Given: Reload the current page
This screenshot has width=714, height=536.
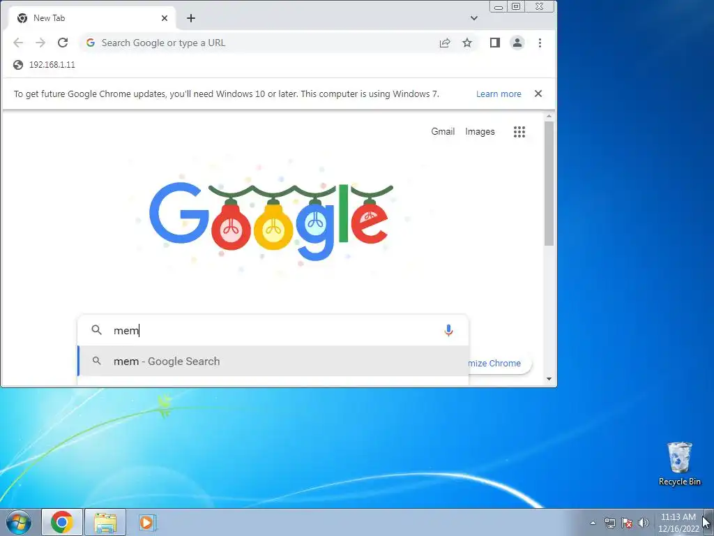Looking at the screenshot, I should (x=63, y=43).
